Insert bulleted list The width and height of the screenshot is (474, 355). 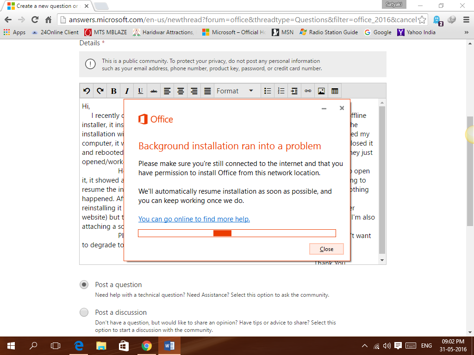pos(268,91)
